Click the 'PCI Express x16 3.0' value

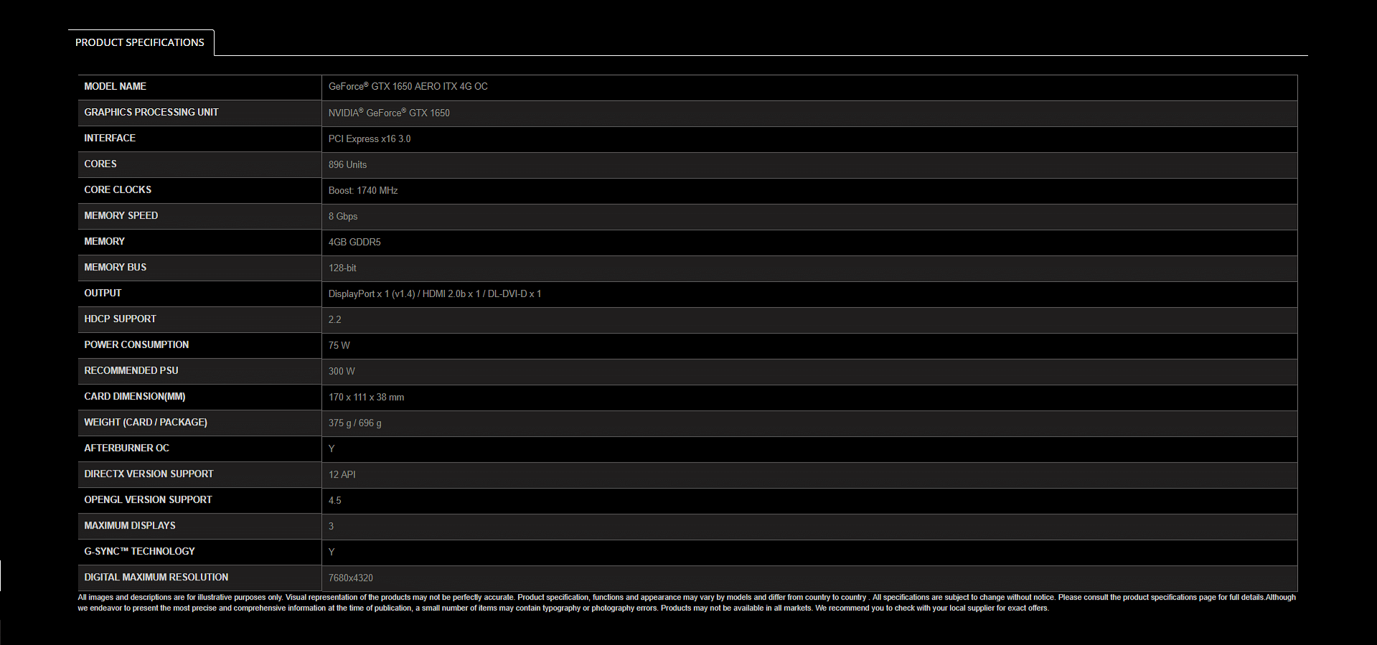pos(370,138)
